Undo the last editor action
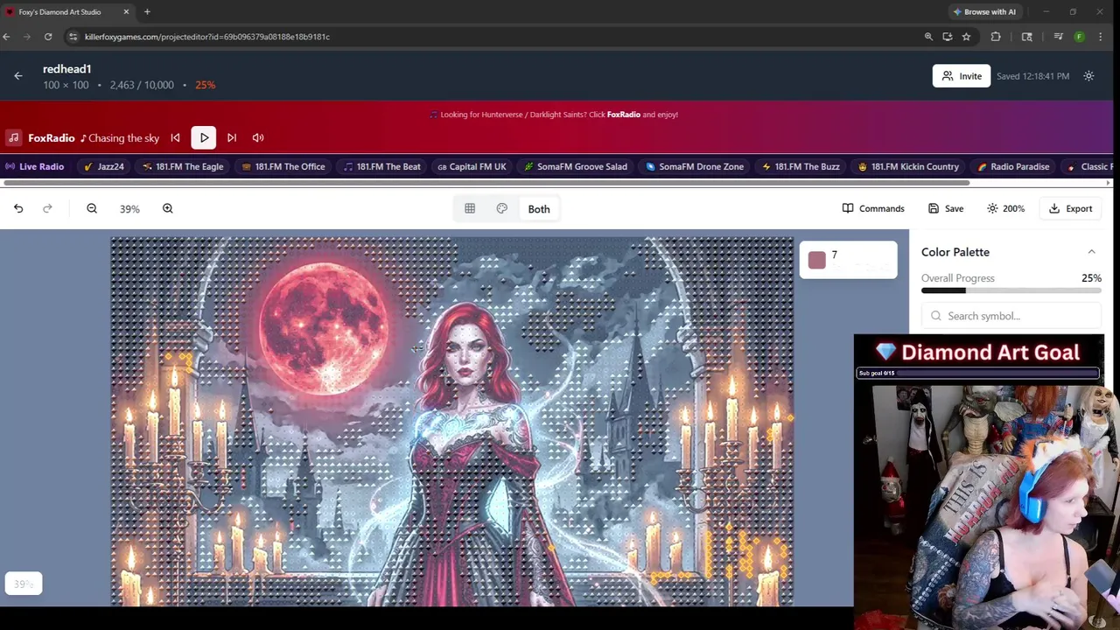Screen dimensions: 1120x630 [x=18, y=208]
